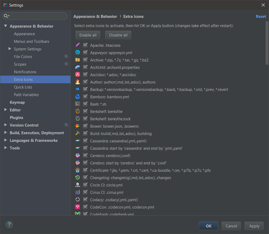The image size is (269, 234).
Task: Click the Circle CI icon
Action: (x=78, y=185)
